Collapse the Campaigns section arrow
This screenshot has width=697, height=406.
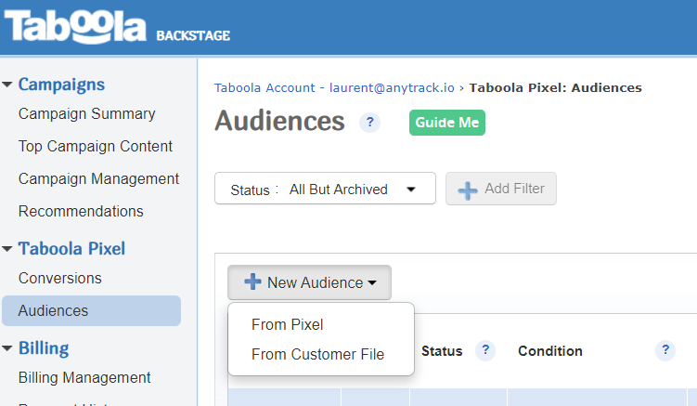tap(7, 85)
